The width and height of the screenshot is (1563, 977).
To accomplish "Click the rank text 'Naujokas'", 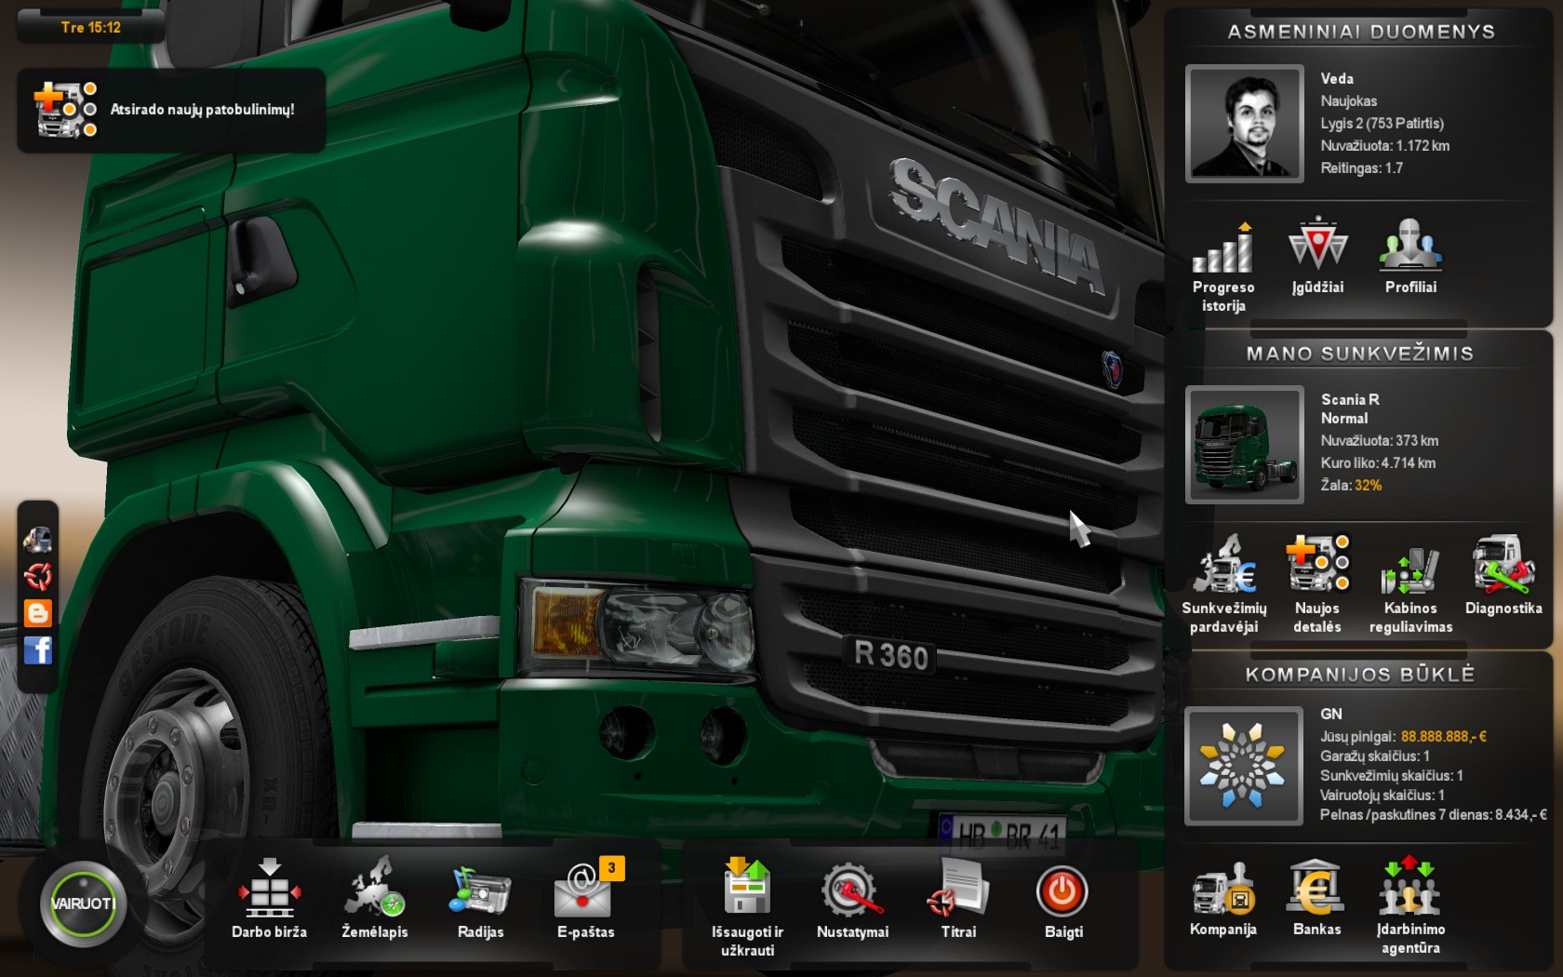I will click(1348, 101).
